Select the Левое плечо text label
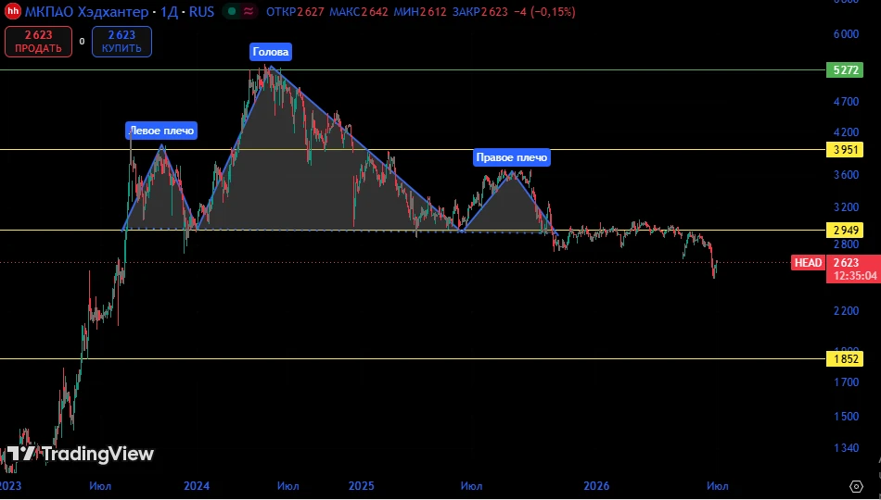Viewport: 881px width, 500px height. tap(161, 131)
